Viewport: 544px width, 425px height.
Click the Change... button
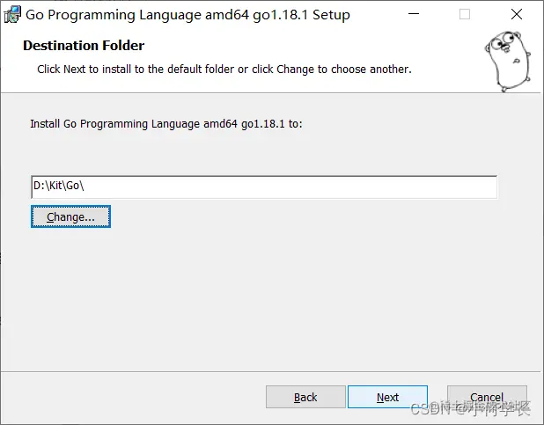(70, 216)
